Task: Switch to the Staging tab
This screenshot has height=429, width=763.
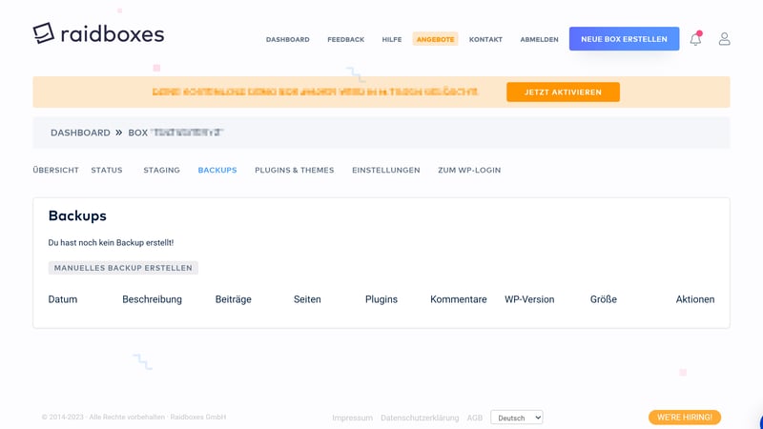Action: click(x=161, y=171)
